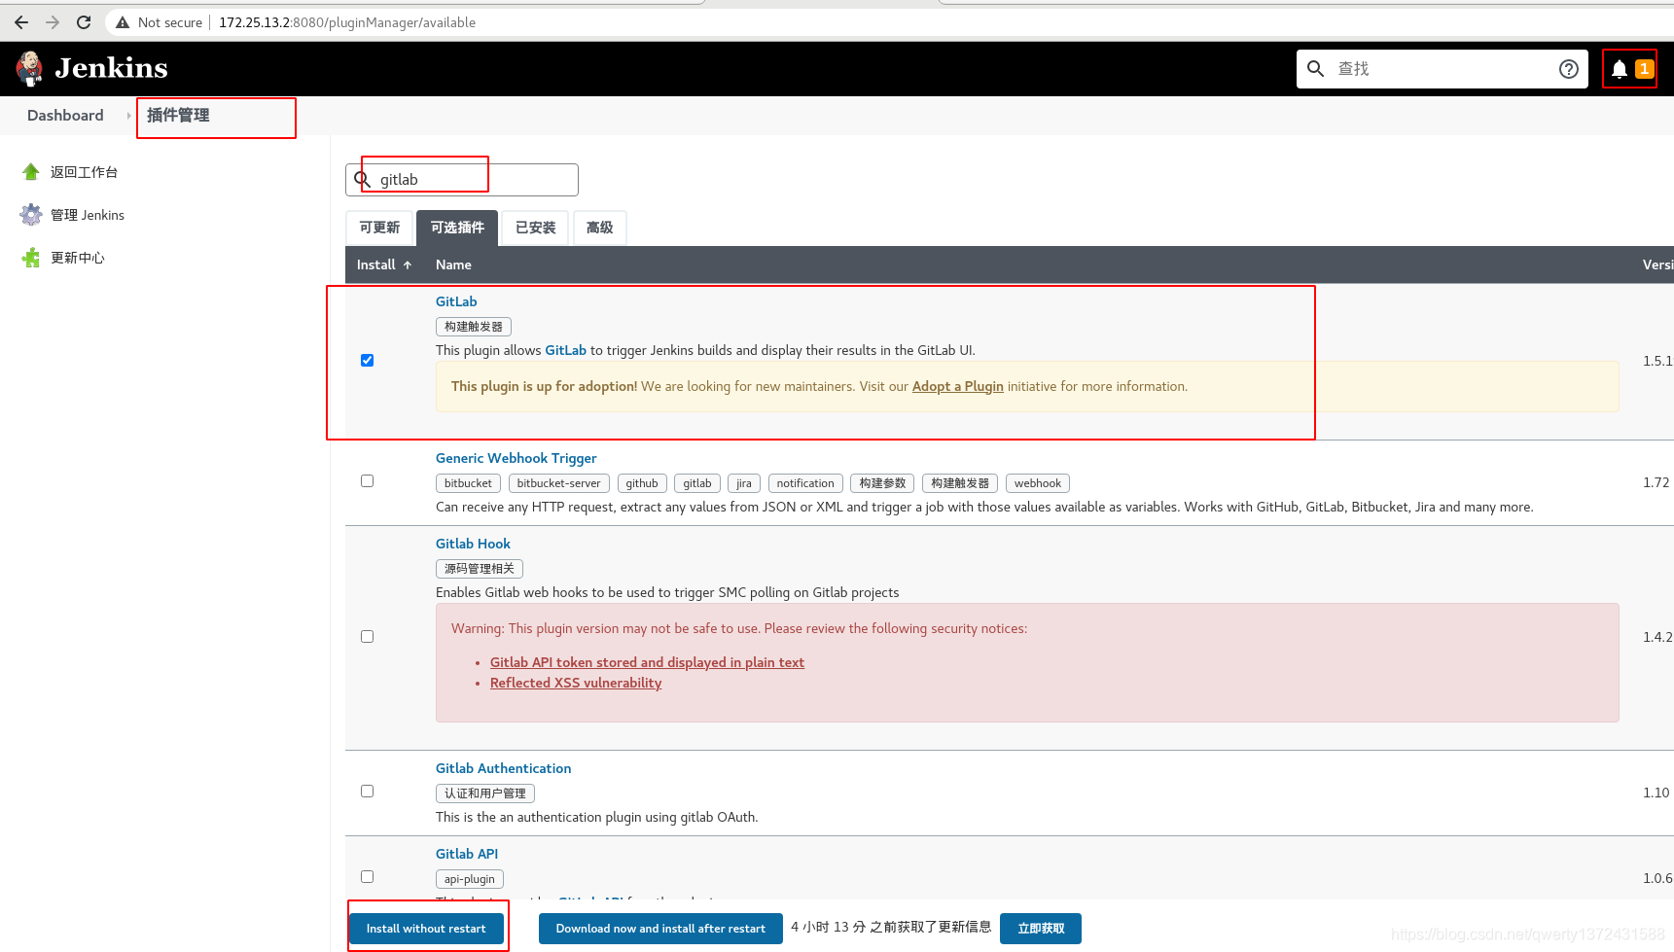Click the search magnifier in header search box
Screen dimensions: 1674x952
1315,68
